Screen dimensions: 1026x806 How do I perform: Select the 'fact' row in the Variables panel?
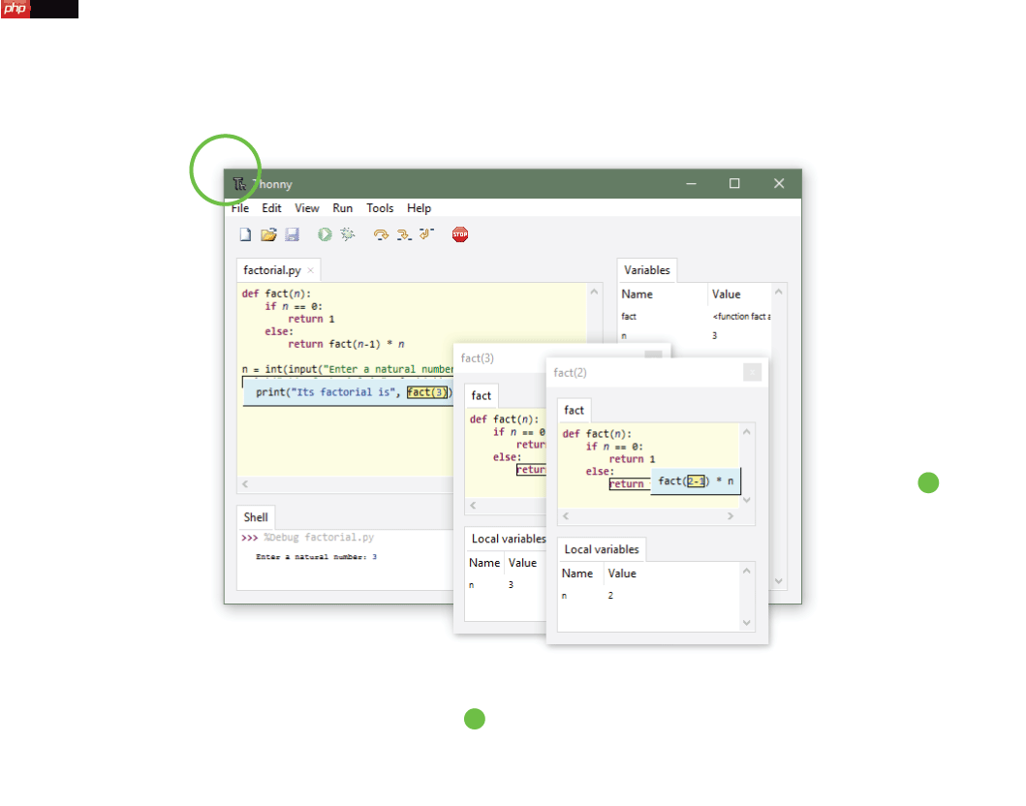[x=695, y=317]
